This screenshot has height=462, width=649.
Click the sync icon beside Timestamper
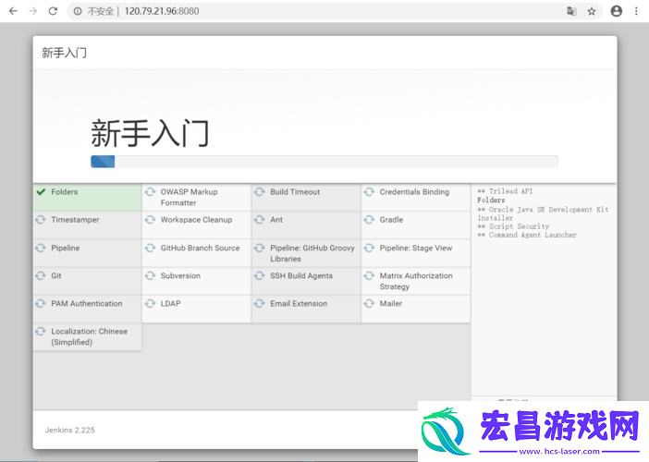[41, 220]
